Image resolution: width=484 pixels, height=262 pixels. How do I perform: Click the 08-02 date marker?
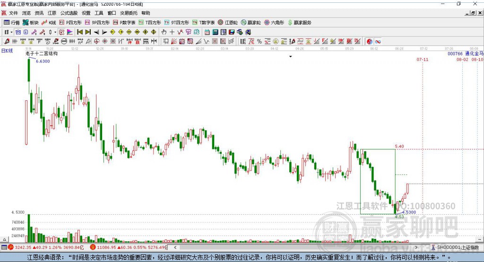462,59
